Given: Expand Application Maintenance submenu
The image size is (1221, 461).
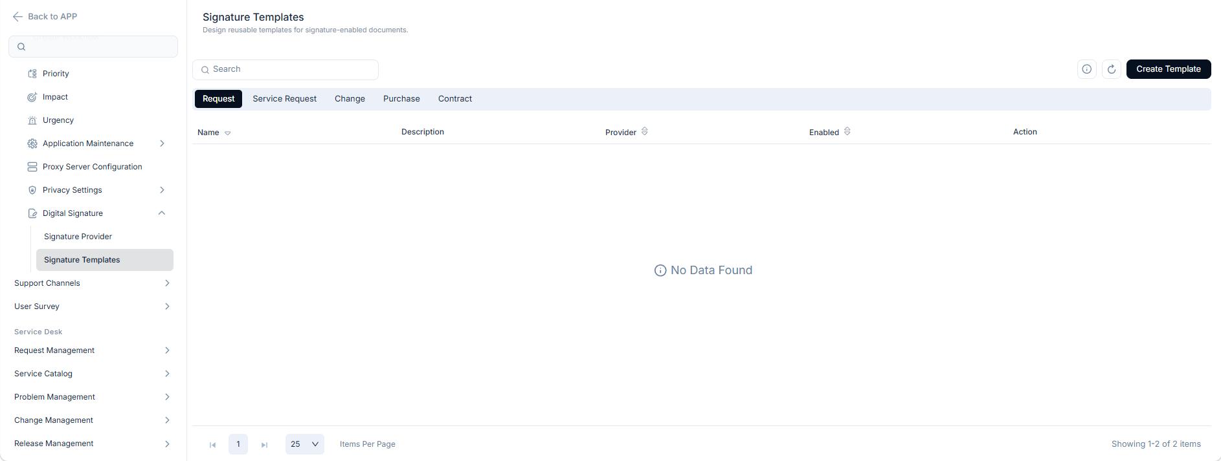Looking at the screenshot, I should [162, 144].
